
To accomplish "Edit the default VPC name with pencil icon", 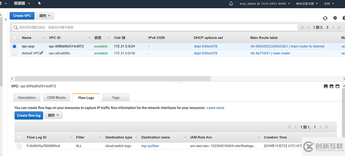I will coord(42,53).
